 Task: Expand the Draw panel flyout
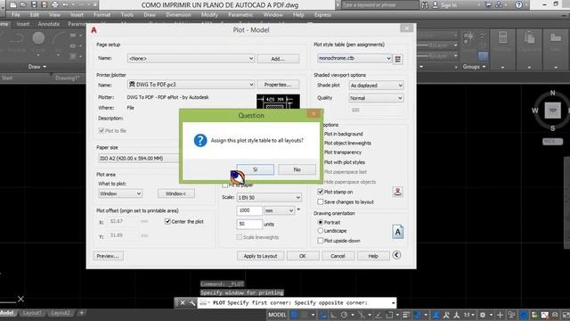tap(37, 67)
